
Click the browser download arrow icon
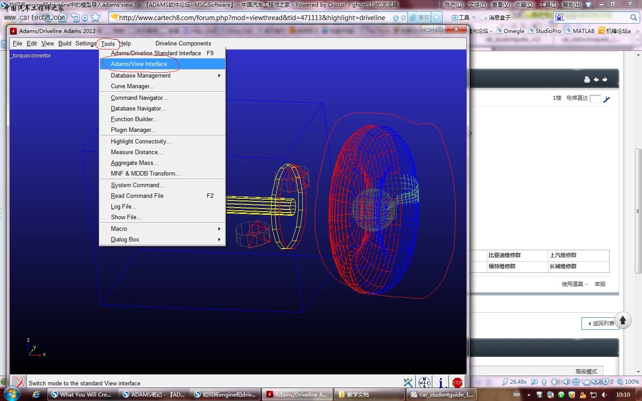554,382
